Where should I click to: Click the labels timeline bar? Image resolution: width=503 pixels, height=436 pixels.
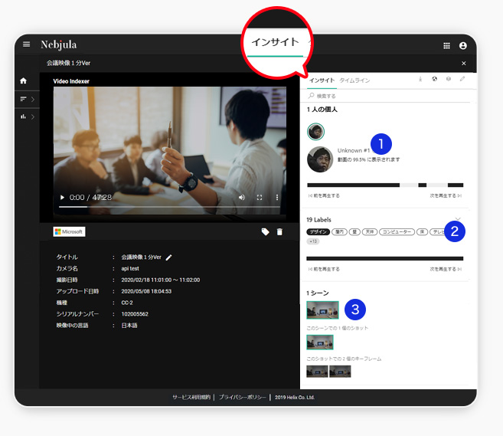(x=385, y=258)
